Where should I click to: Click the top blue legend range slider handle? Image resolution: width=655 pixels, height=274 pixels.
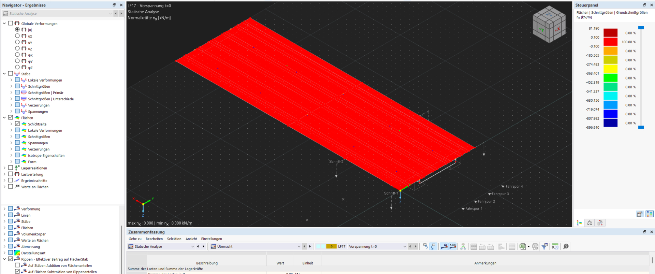pos(641,28)
